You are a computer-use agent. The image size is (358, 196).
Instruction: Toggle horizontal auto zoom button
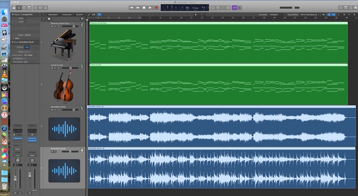(x=333, y=14)
